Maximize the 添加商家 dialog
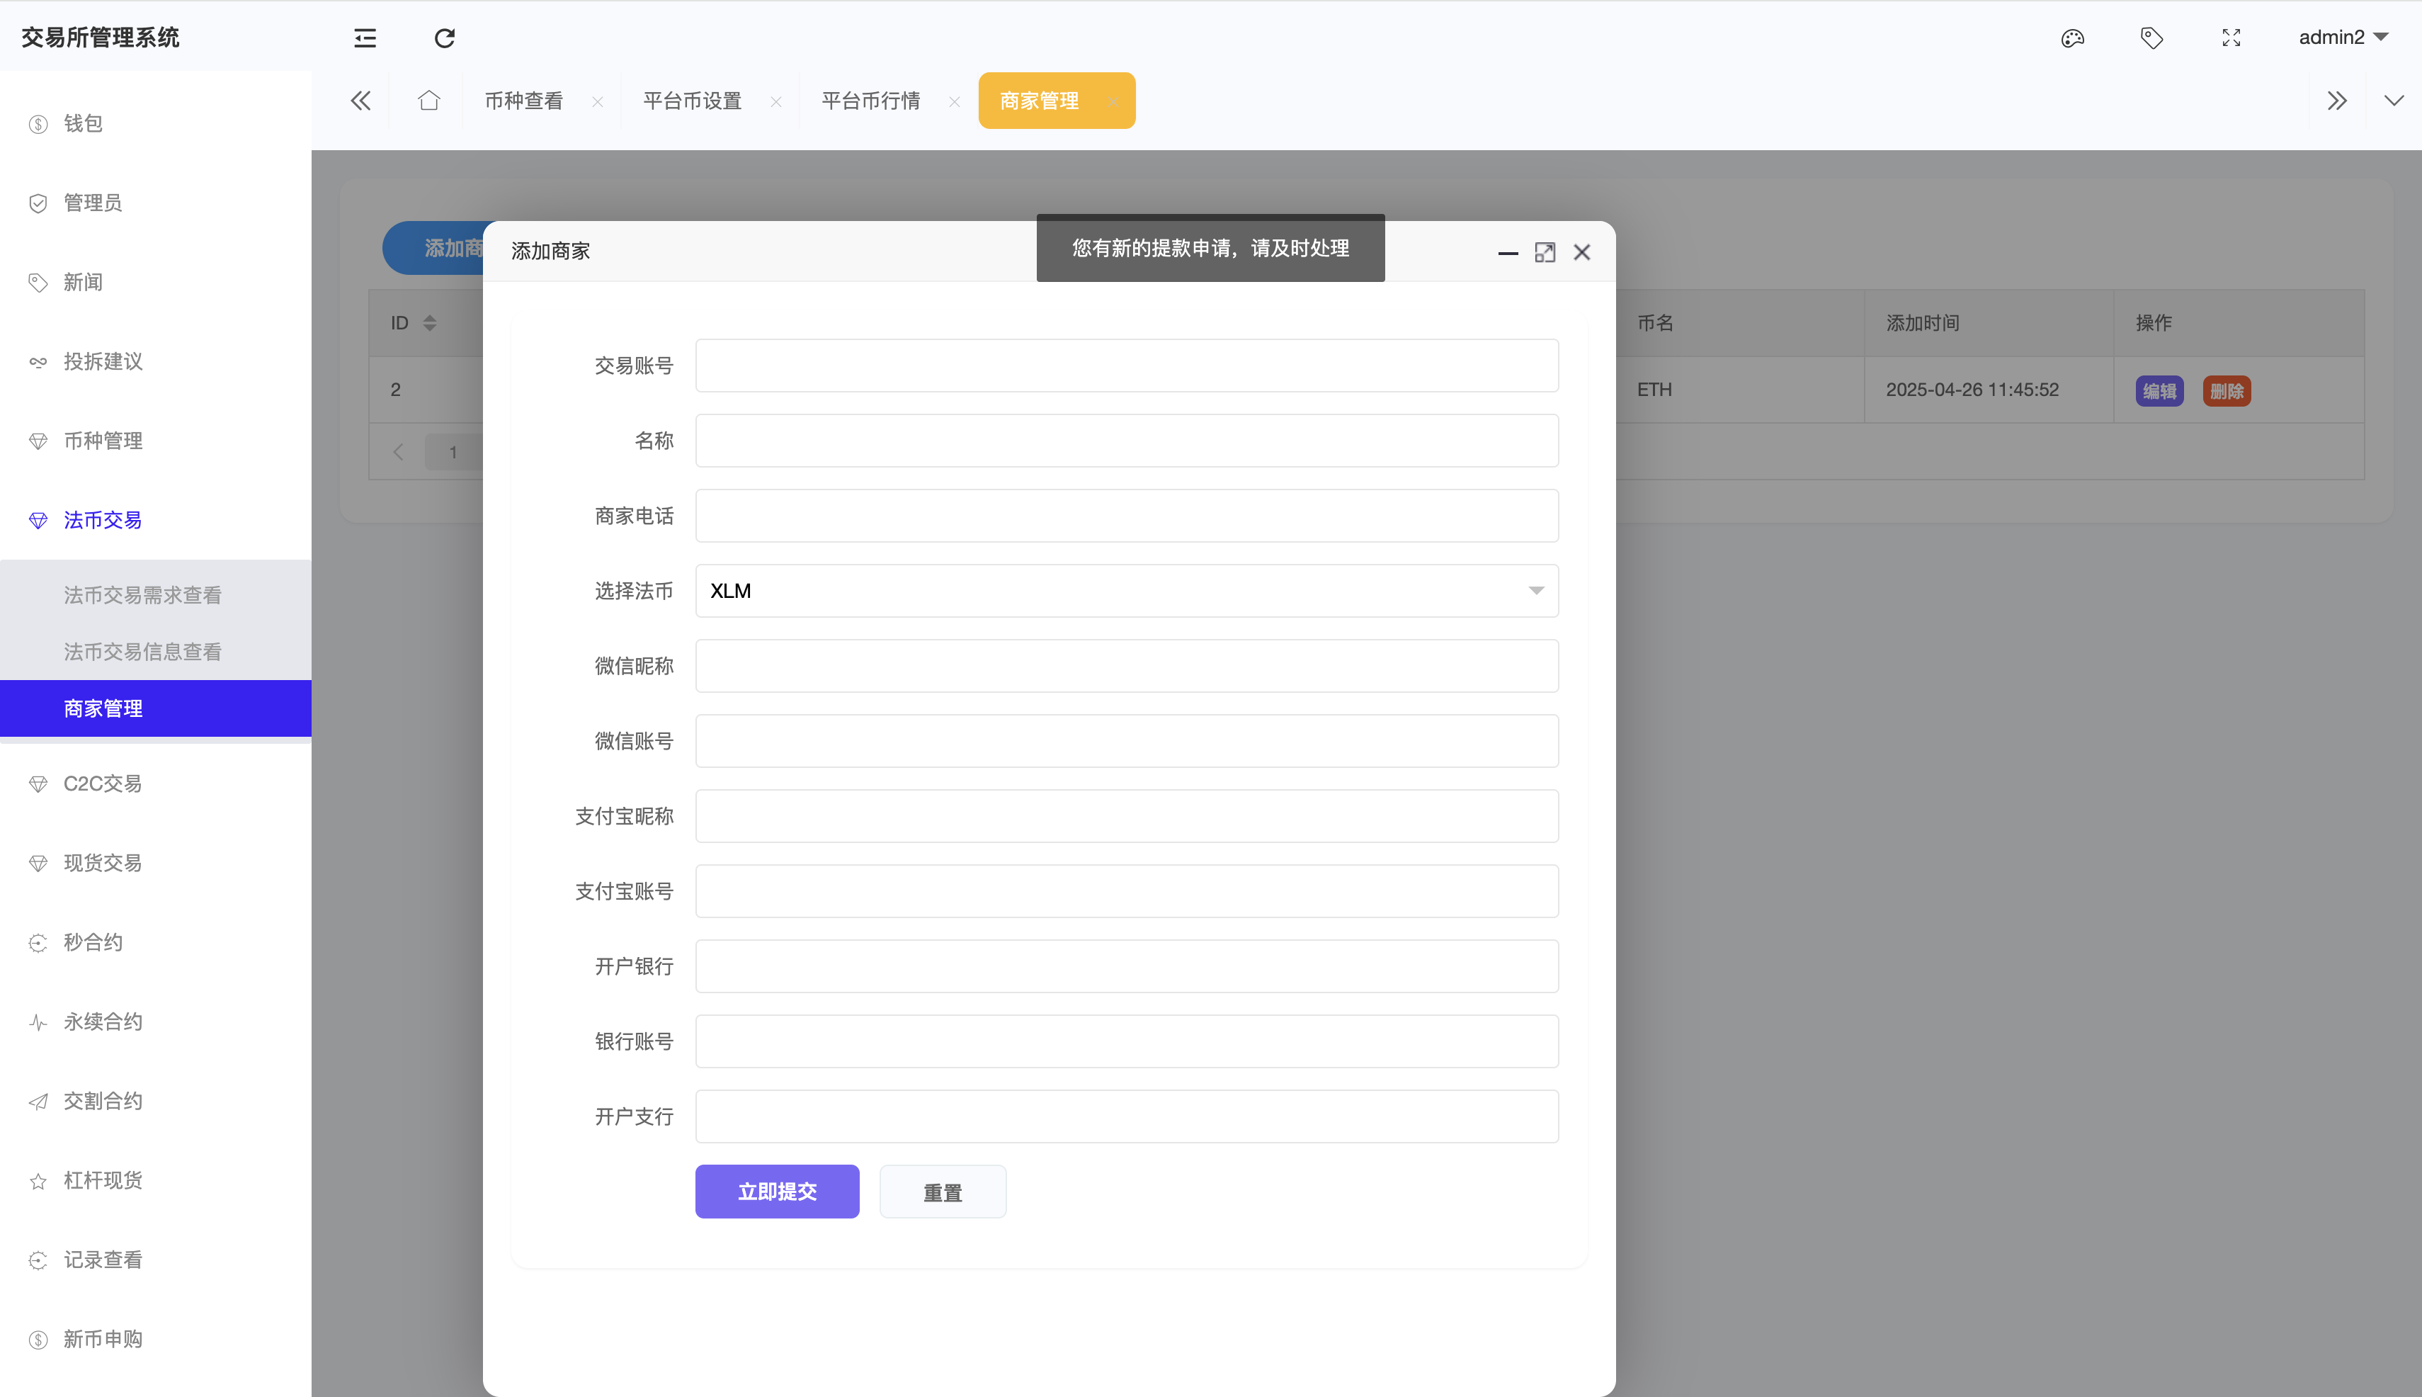 coord(1545,252)
